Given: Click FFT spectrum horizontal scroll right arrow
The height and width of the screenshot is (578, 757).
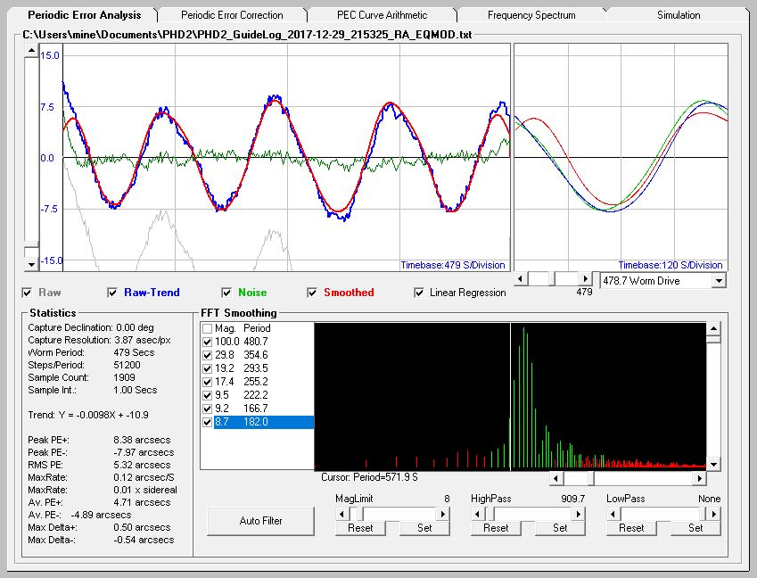Looking at the screenshot, I should (x=698, y=479).
